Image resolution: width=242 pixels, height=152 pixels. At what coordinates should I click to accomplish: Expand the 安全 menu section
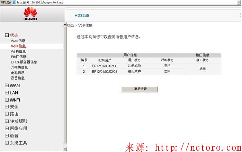7,107
